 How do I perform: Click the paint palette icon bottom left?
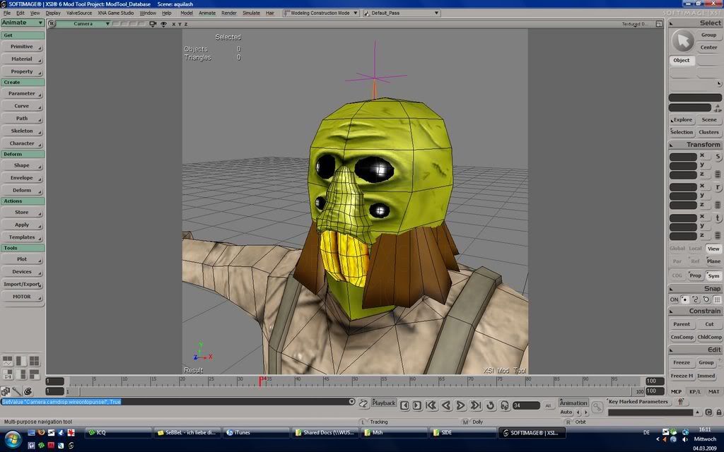(x=28, y=391)
